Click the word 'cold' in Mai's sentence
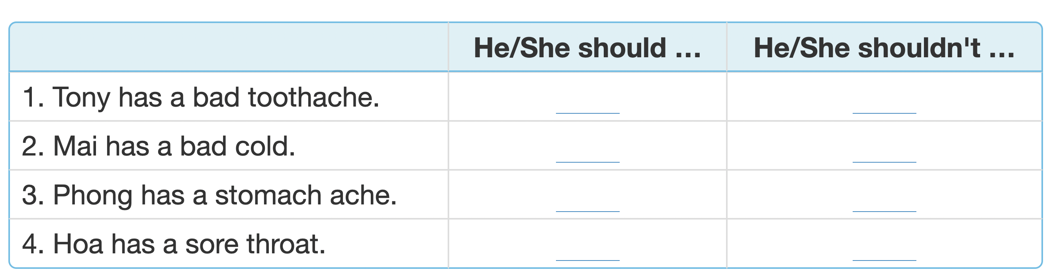The width and height of the screenshot is (1049, 280). point(265,146)
